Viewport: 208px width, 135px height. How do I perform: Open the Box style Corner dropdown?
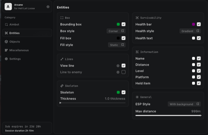116,31
